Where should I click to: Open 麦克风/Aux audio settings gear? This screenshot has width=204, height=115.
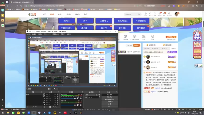click(81, 98)
